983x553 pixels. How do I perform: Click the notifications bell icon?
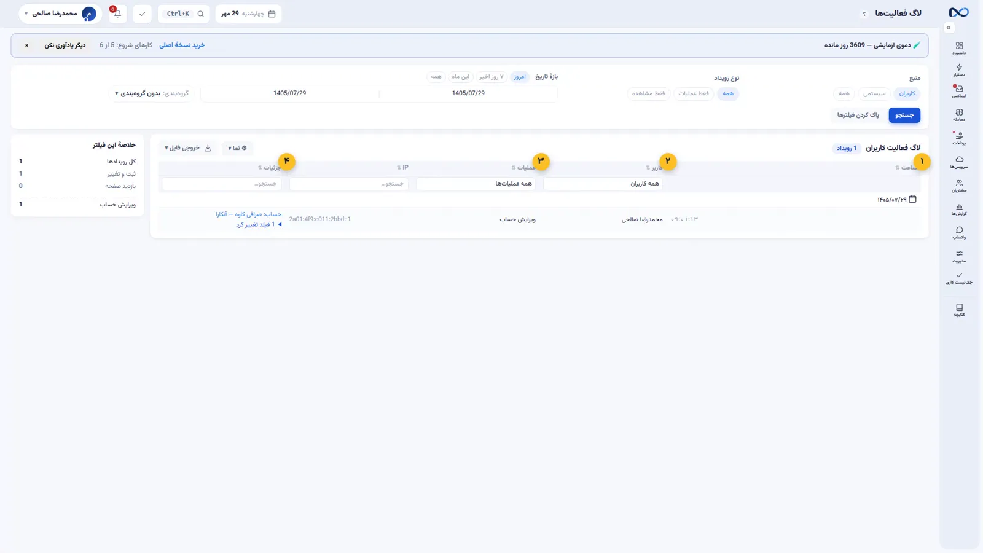(x=117, y=14)
